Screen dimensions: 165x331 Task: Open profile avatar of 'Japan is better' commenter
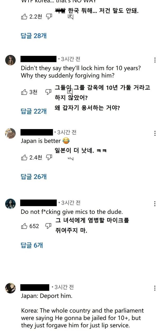click(10, 133)
